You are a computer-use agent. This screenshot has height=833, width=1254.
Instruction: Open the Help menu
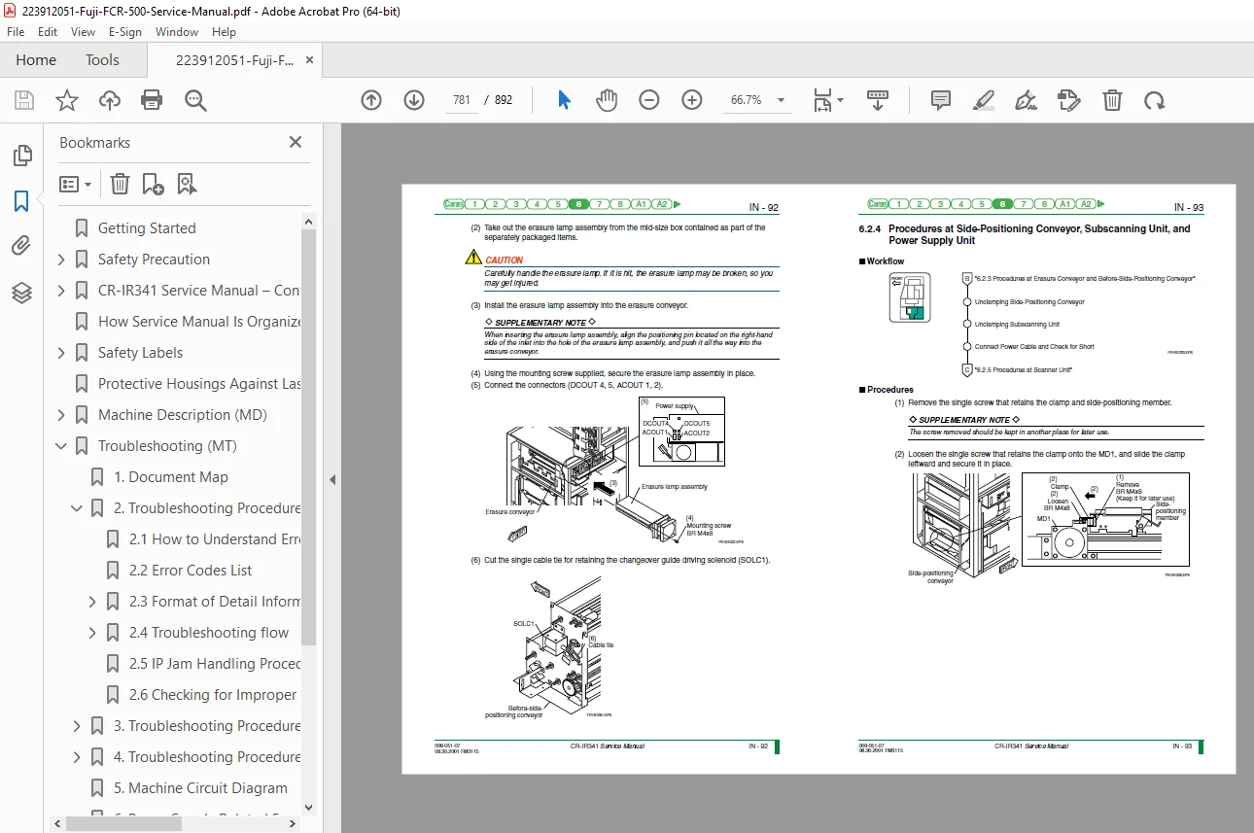pyautogui.click(x=225, y=32)
